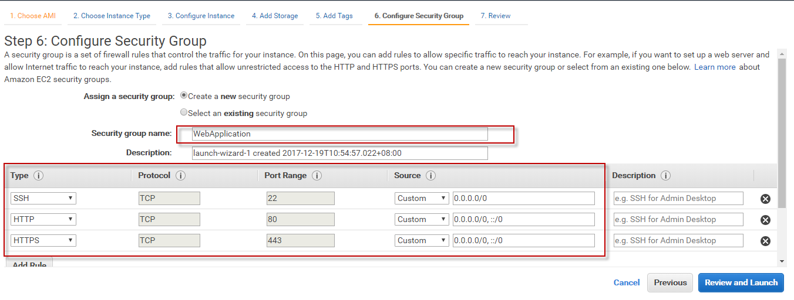Open Custom source dropdown for HTTPS rule
794x300 pixels.
(422, 240)
